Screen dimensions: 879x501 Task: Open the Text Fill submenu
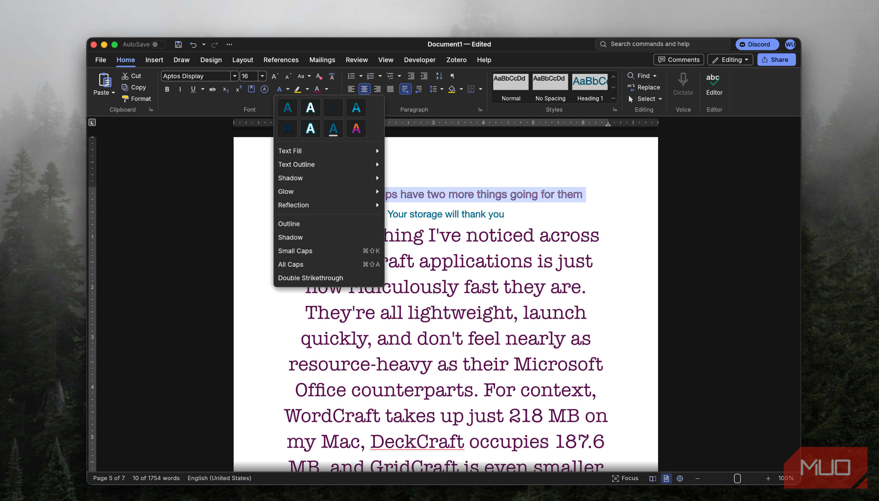click(329, 151)
